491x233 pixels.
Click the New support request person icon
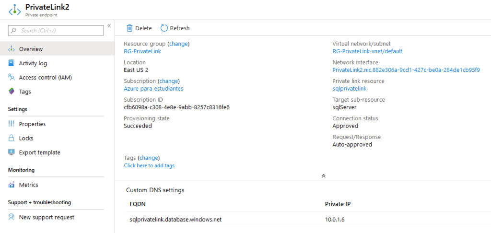(12, 217)
